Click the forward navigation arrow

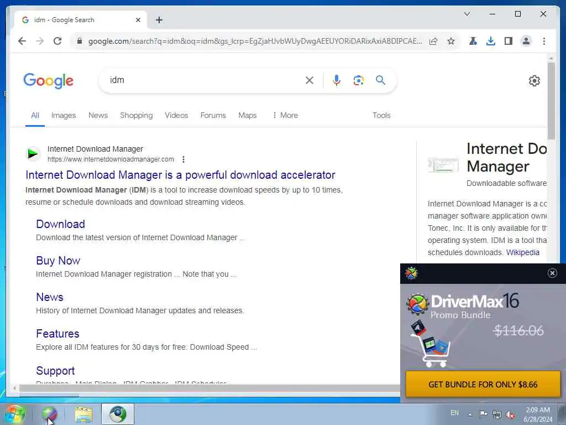click(40, 41)
